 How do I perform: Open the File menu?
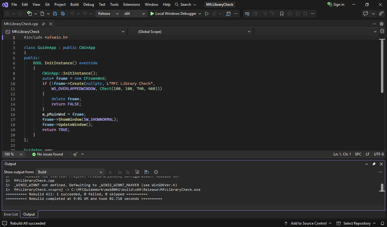14,5
